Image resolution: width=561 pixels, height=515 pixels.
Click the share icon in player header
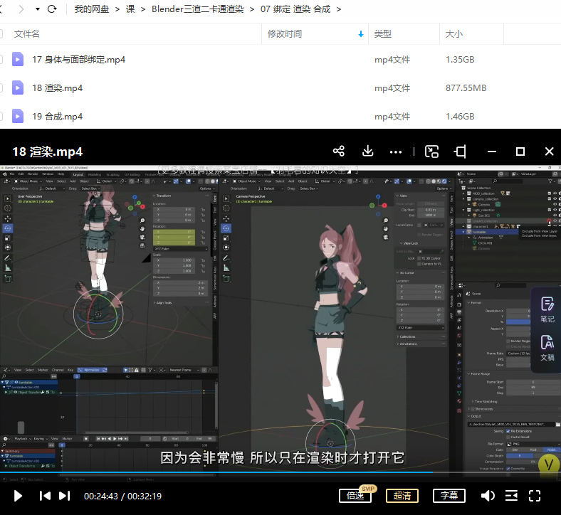click(x=339, y=152)
